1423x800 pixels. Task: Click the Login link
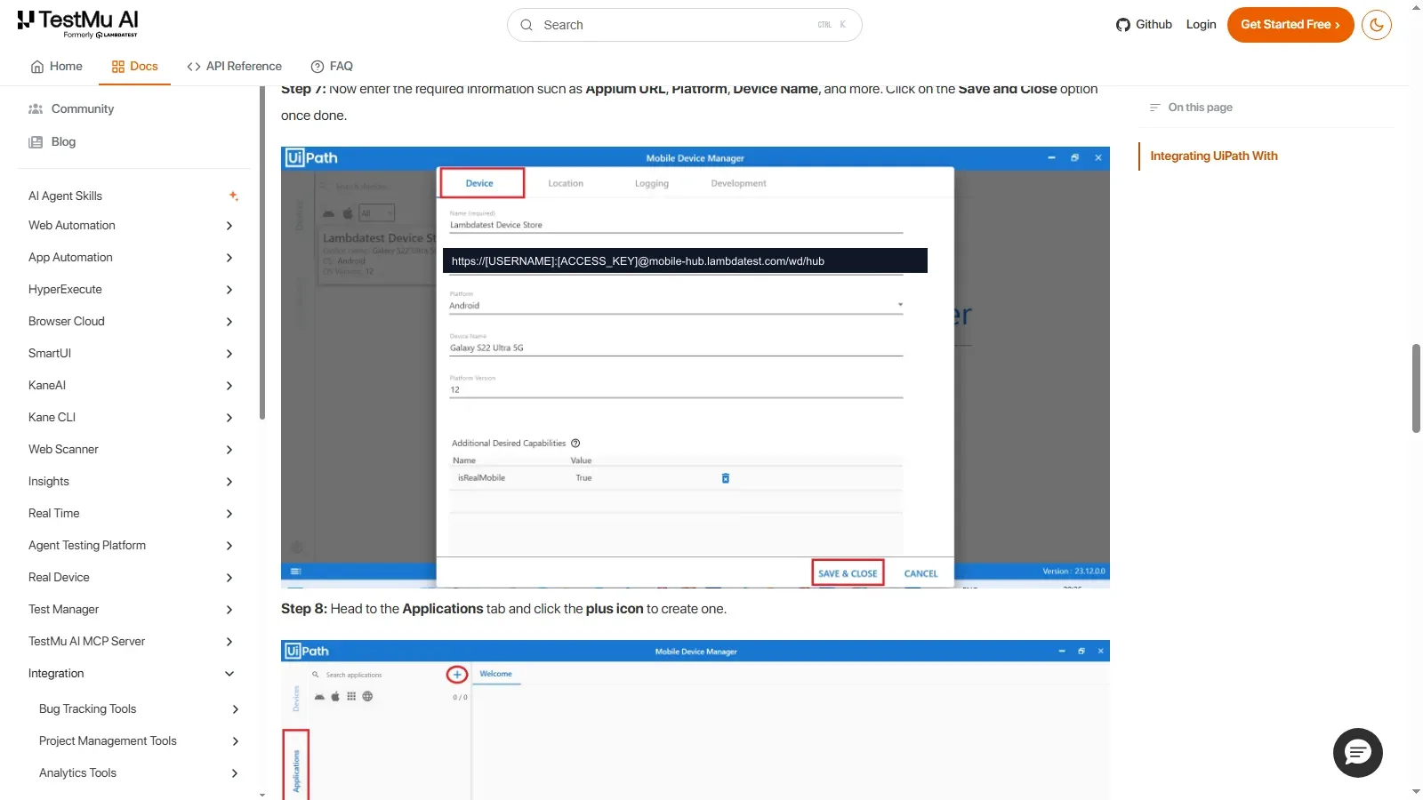pos(1201,25)
